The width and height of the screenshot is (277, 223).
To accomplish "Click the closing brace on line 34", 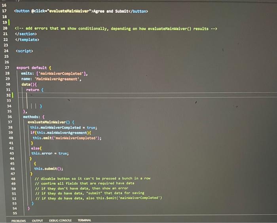I will coord(41,106).
